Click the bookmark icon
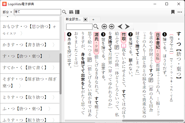The width and height of the screenshot is (185, 123). point(173,12)
